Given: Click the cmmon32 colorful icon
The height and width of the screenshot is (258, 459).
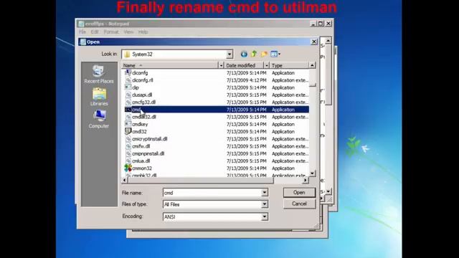Looking at the screenshot, I should (x=128, y=168).
